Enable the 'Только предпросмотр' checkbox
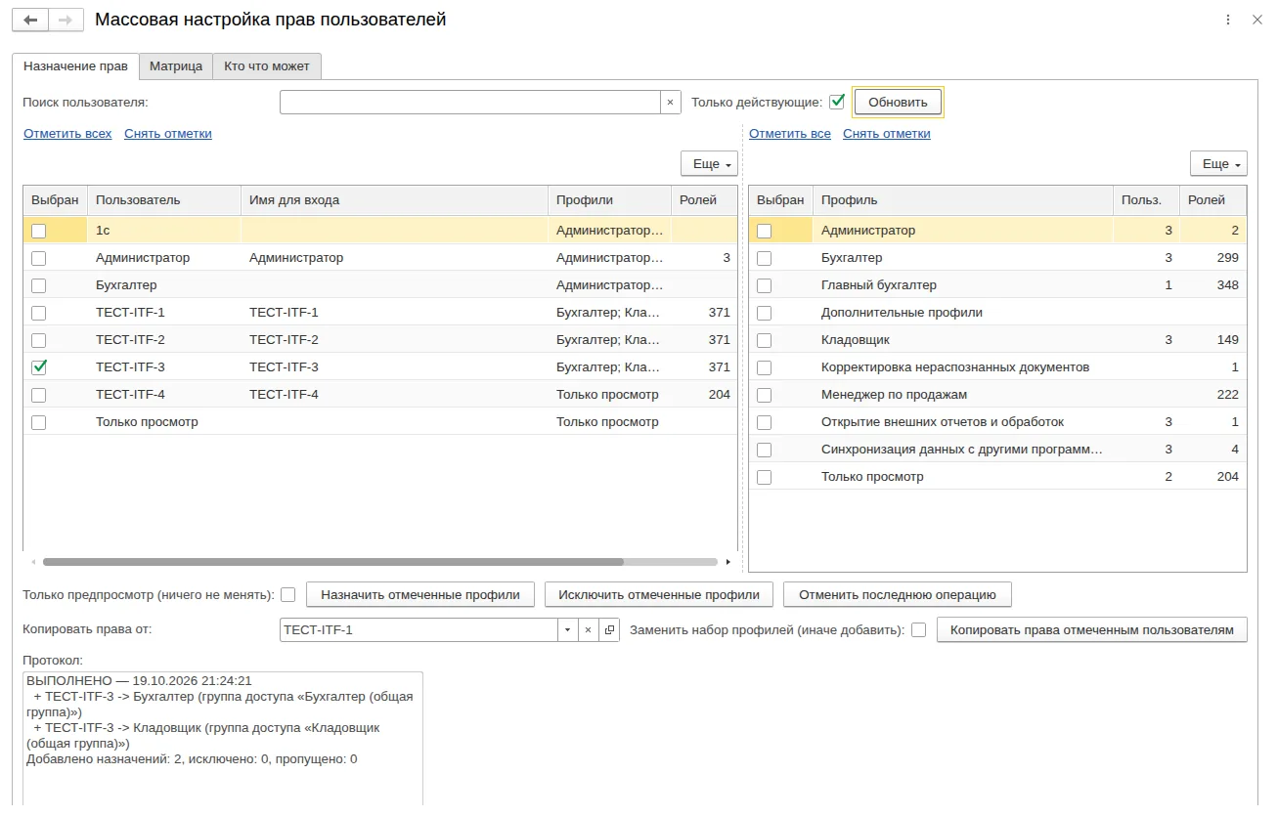This screenshot has height=817, width=1278. 288,594
